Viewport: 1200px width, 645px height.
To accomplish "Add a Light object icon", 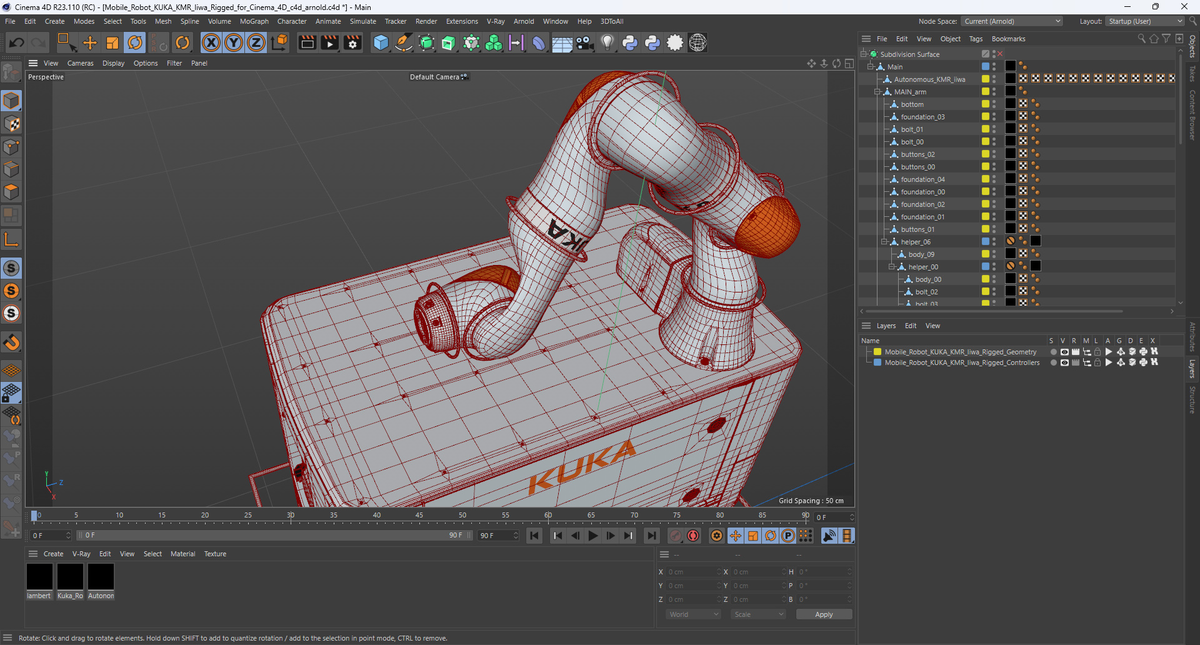I will pyautogui.click(x=607, y=42).
